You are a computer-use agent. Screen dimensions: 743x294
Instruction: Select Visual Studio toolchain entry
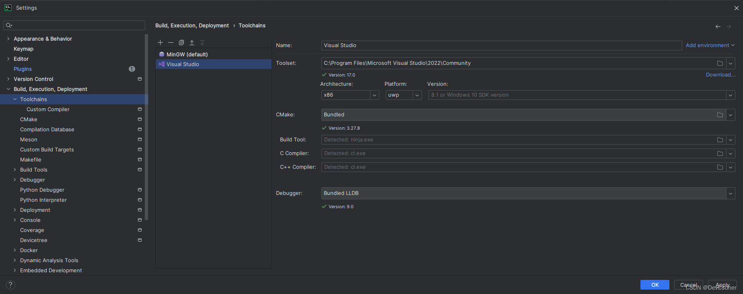pos(214,64)
